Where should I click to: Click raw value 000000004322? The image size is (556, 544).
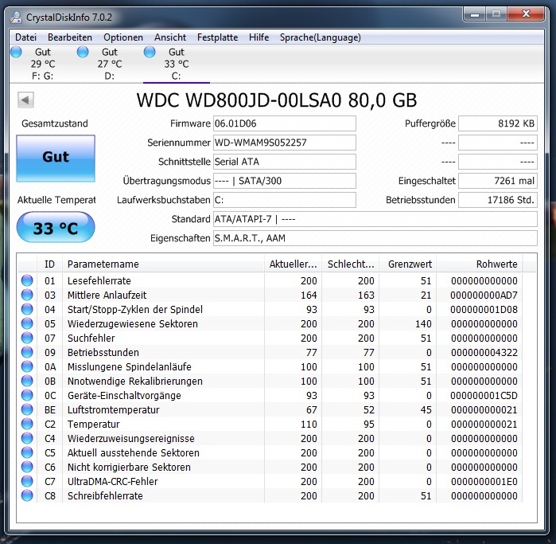[484, 353]
